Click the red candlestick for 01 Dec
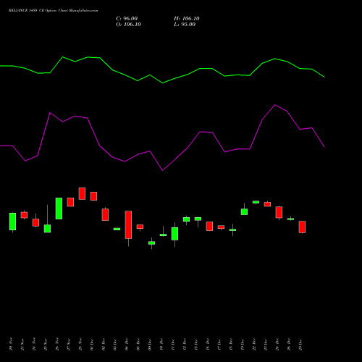 [93, 196]
